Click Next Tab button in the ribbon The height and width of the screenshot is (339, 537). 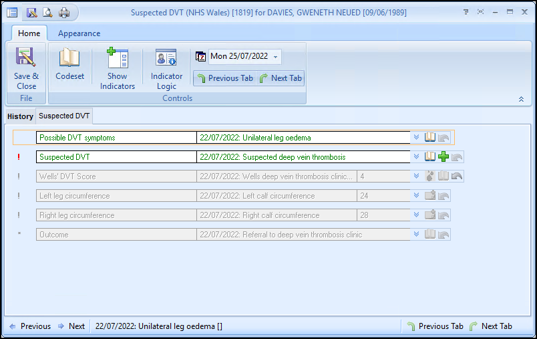(x=281, y=78)
